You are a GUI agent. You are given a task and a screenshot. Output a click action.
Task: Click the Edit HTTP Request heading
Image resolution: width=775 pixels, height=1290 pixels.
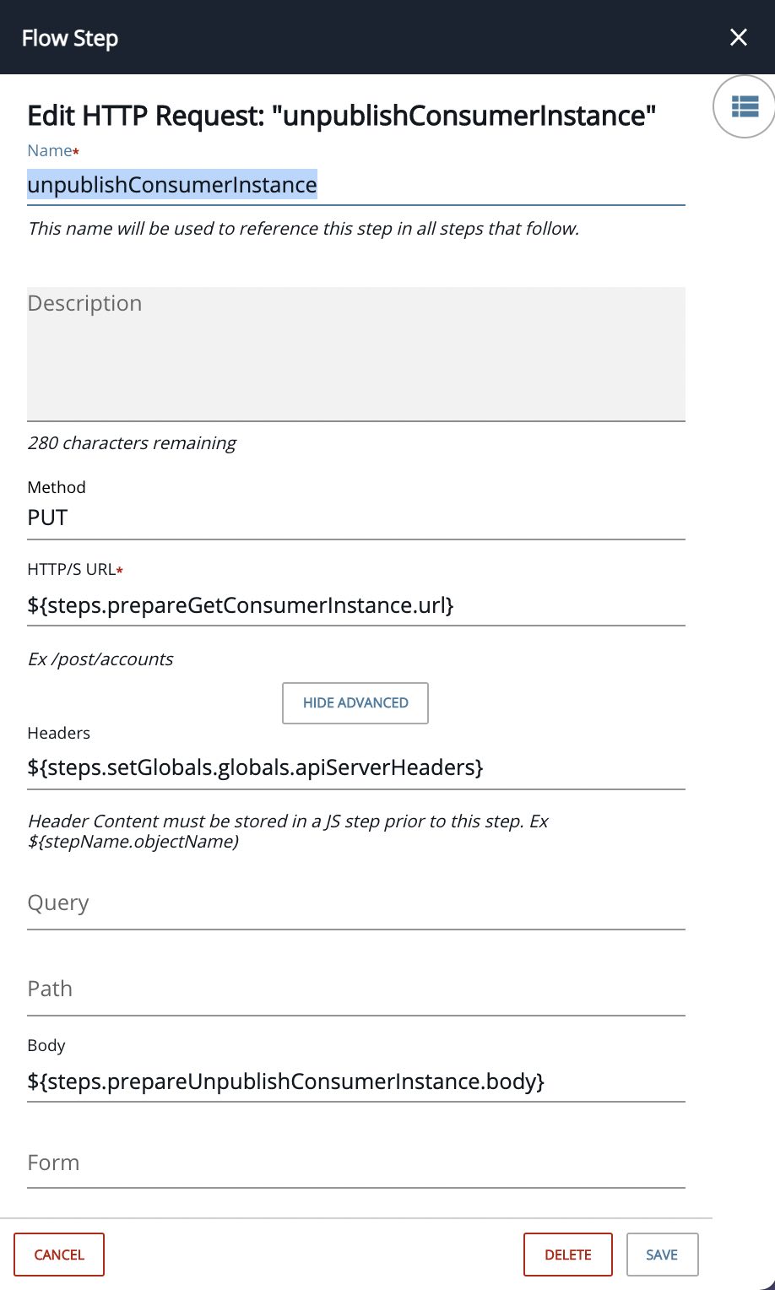pos(342,115)
